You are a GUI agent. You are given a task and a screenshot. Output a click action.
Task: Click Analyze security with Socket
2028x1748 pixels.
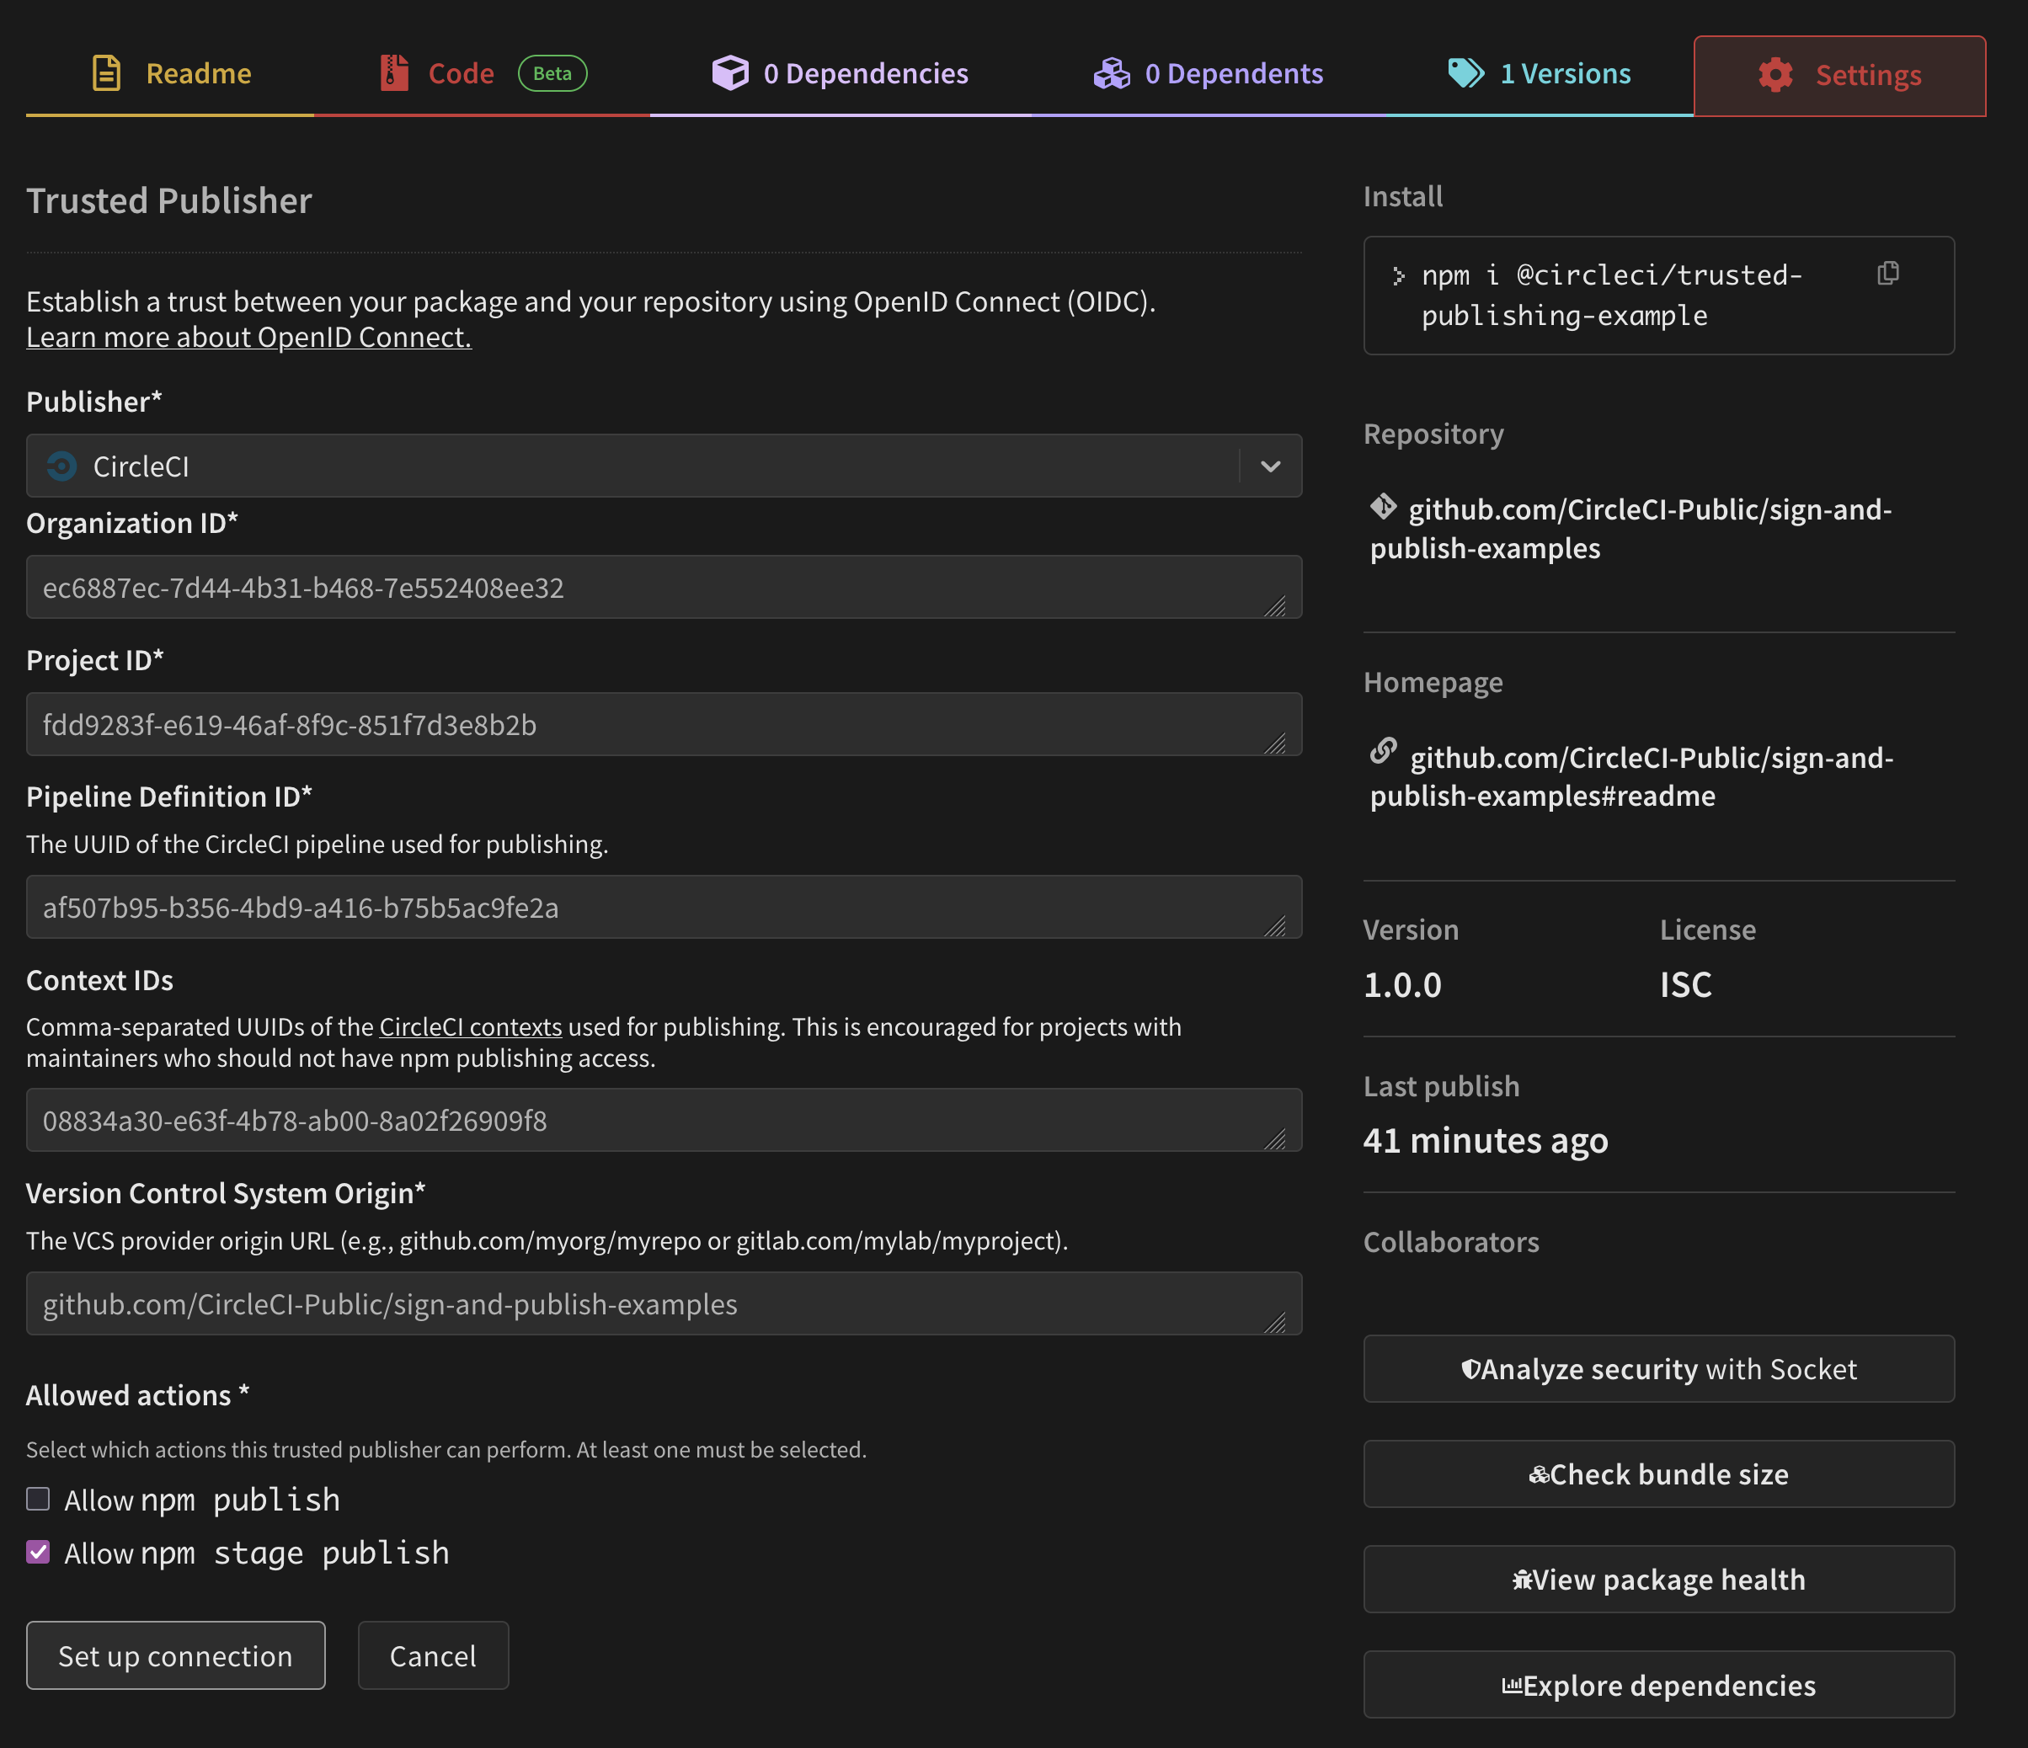tap(1659, 1369)
